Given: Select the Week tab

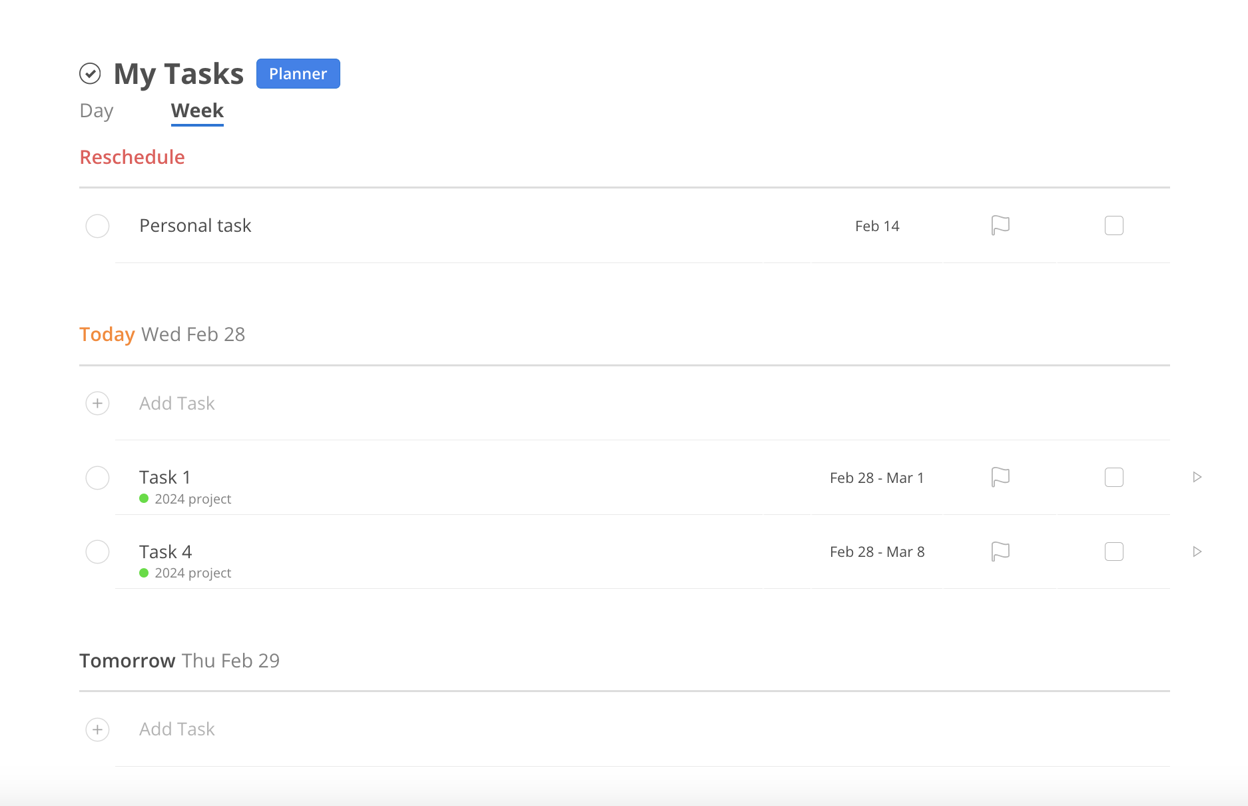Looking at the screenshot, I should (196, 111).
